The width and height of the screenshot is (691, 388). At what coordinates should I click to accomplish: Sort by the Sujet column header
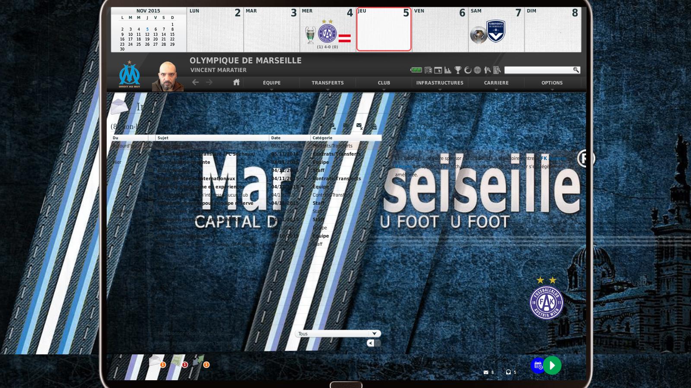(x=212, y=138)
